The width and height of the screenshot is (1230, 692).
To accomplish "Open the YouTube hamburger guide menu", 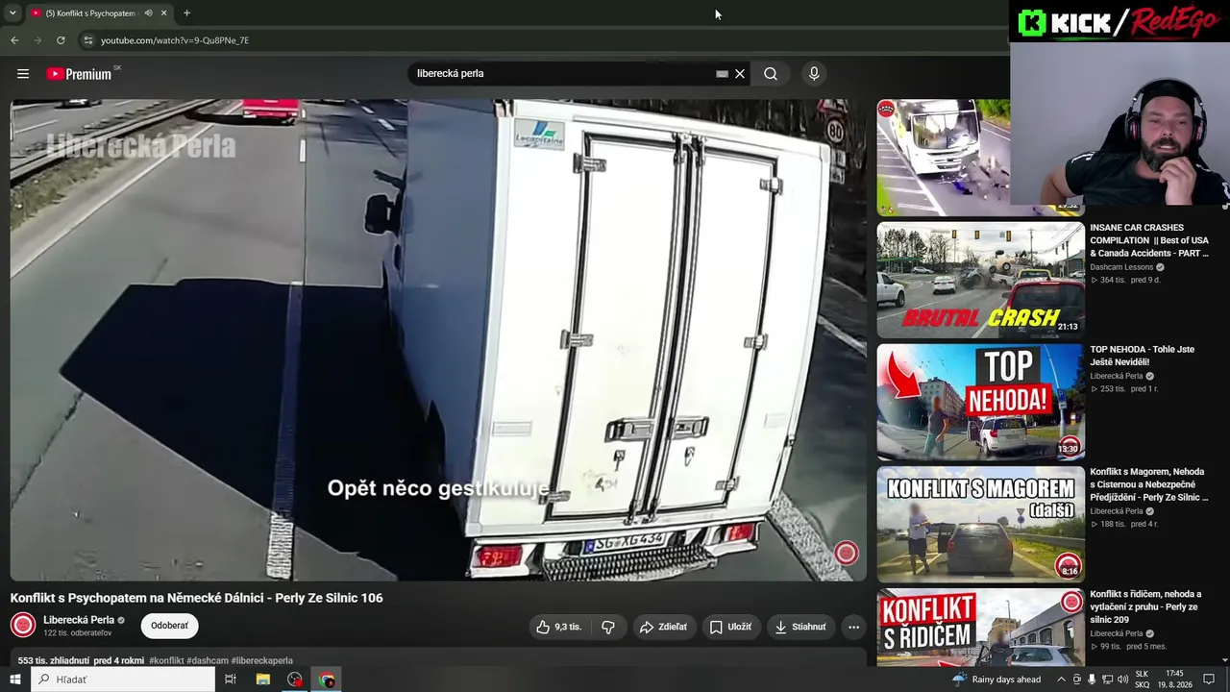I will (x=23, y=74).
